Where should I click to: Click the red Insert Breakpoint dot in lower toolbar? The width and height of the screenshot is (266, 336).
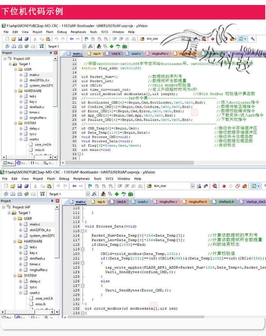pyautogui.click(x=224, y=186)
